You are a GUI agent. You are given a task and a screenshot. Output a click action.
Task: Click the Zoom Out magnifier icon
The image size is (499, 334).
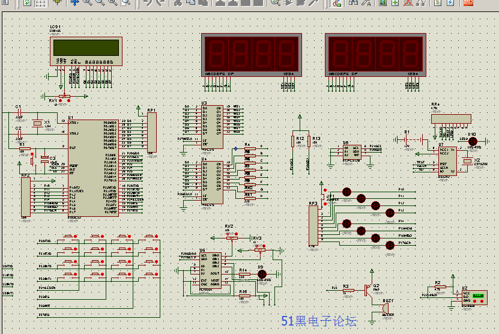(100, 2)
